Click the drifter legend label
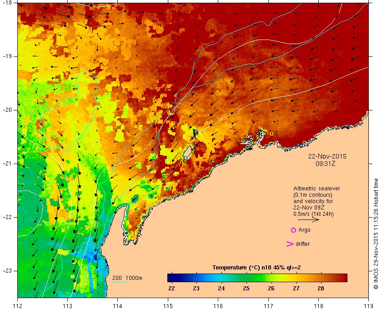Screen dimensions: 382x309 (302, 244)
